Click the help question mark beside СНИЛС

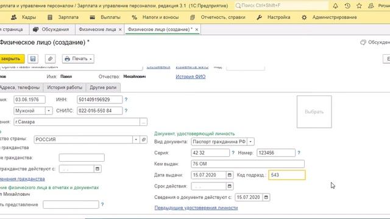click(x=126, y=111)
